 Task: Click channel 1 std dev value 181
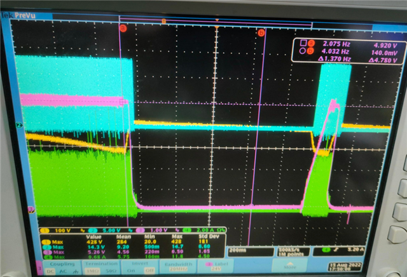click(203, 241)
